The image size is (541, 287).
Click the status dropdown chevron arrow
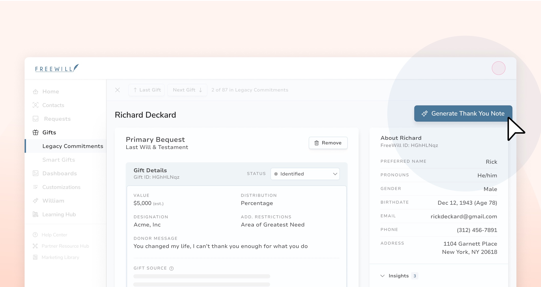335,174
